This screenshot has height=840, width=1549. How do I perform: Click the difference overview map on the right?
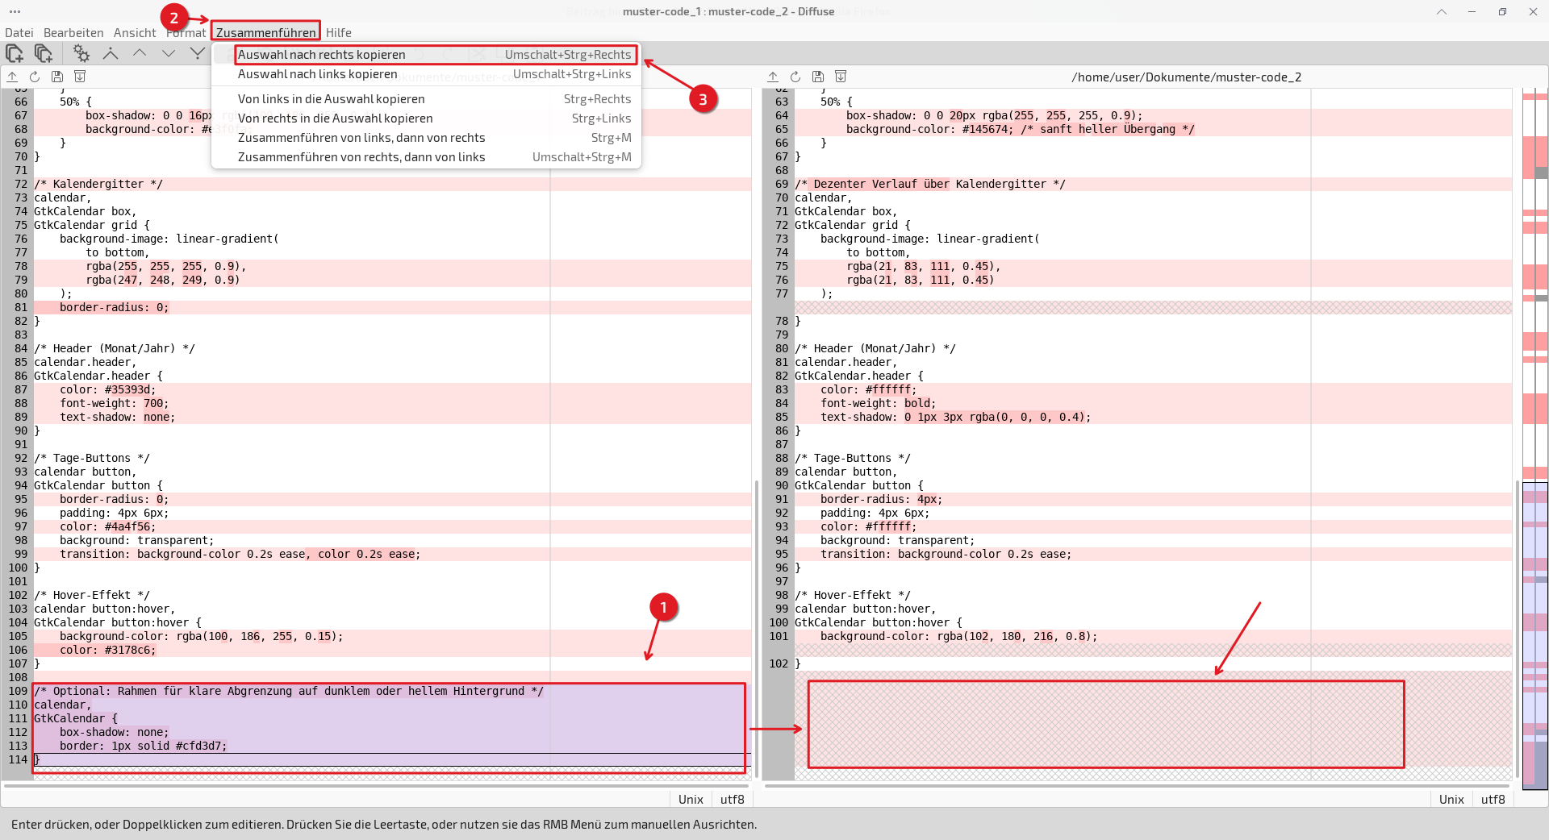click(1534, 435)
